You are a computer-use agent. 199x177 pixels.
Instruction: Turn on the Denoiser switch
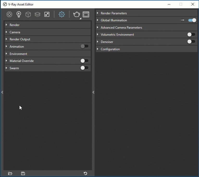pyautogui.click(x=191, y=42)
